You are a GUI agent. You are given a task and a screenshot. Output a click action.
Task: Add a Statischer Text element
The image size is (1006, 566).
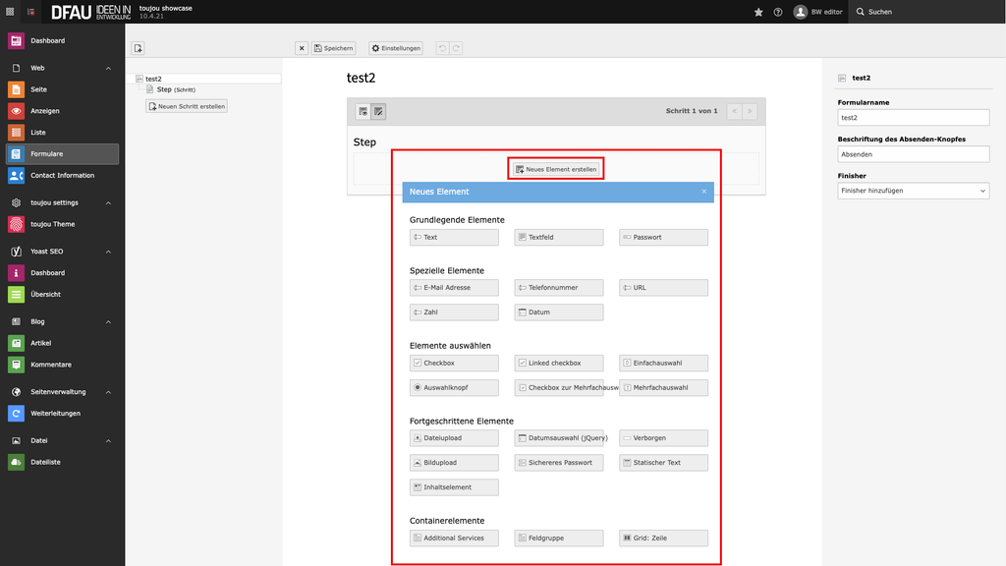663,463
